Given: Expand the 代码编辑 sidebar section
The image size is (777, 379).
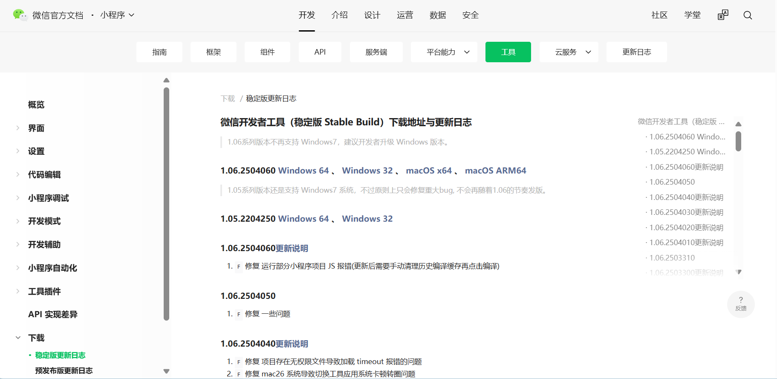Looking at the screenshot, I should (18, 174).
